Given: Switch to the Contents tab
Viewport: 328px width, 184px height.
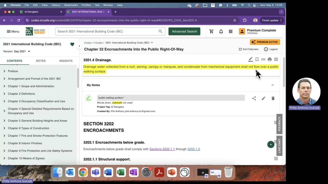Looking at the screenshot, I should [x=14, y=61].
